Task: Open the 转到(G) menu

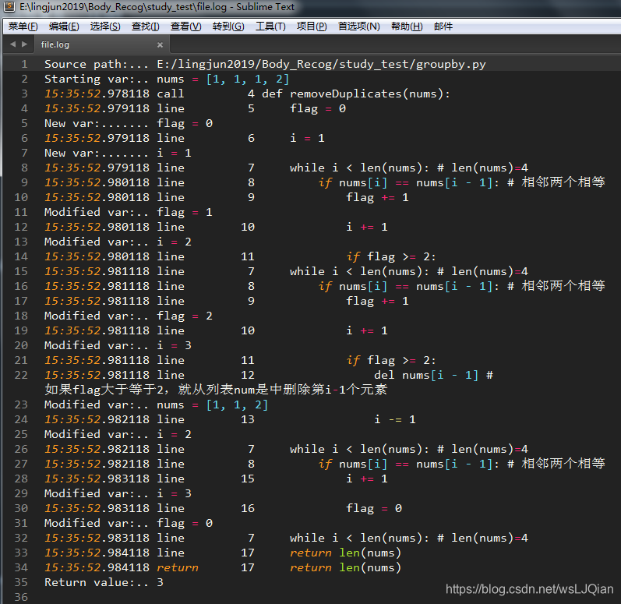Action: click(228, 26)
